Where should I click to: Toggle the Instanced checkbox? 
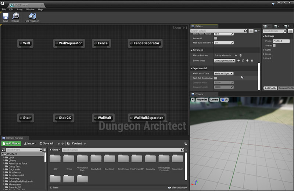(x=216, y=38)
